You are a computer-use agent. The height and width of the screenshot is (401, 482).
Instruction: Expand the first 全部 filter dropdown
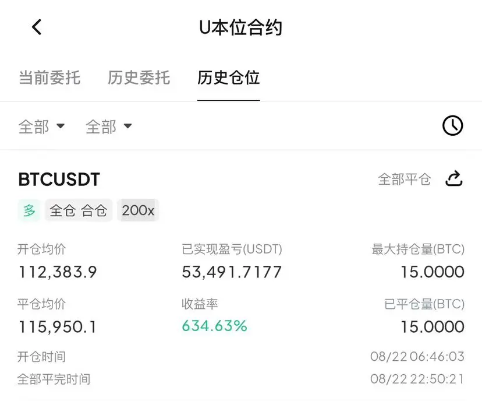pyautogui.click(x=41, y=126)
